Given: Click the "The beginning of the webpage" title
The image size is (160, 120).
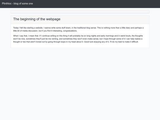Looking at the screenshot, I should click(x=37, y=19).
